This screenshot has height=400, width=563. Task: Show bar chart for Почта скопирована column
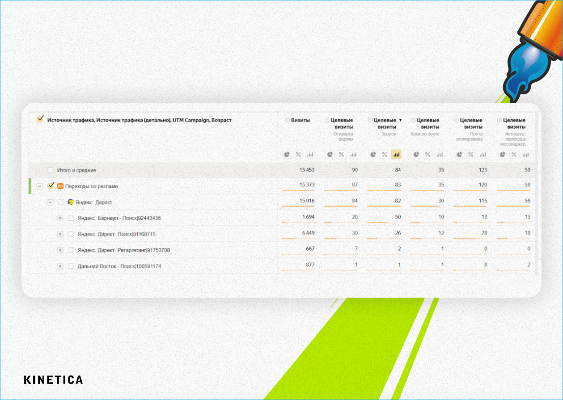tap(483, 155)
